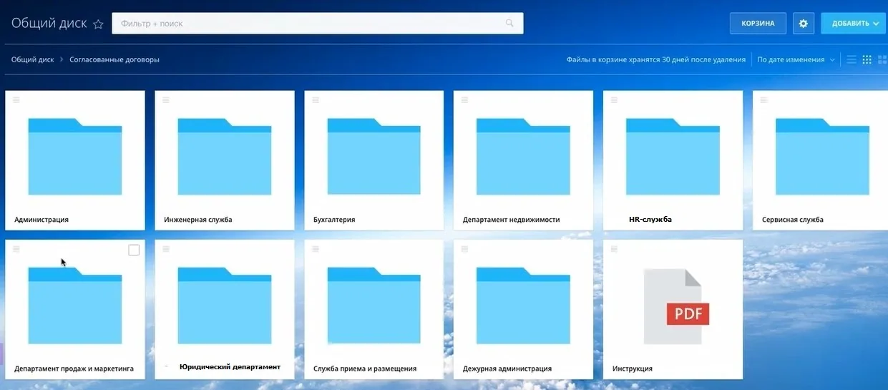Click the Дежурная администрация folder name
The height and width of the screenshot is (390, 888).
507,369
